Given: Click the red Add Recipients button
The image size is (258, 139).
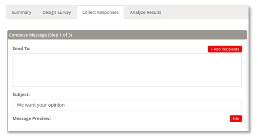Looking at the screenshot, I should 225,49.
